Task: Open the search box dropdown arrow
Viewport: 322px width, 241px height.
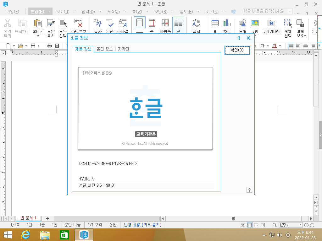Action: [x=290, y=11]
